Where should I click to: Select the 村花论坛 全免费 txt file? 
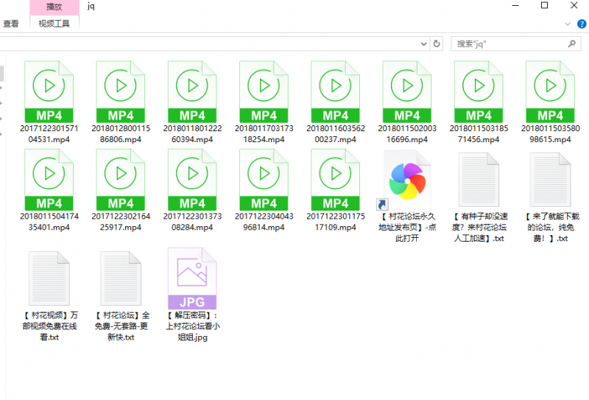pyautogui.click(x=121, y=281)
